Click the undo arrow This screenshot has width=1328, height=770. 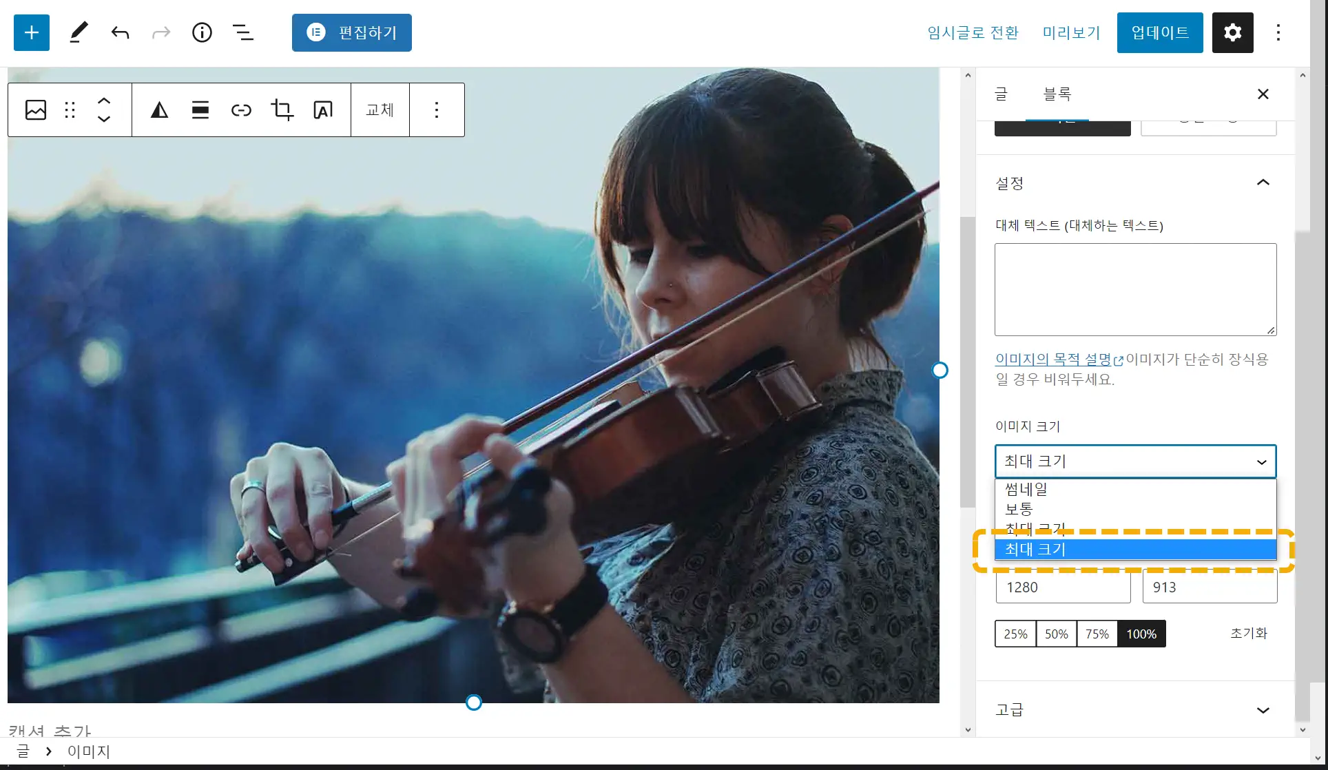(120, 32)
